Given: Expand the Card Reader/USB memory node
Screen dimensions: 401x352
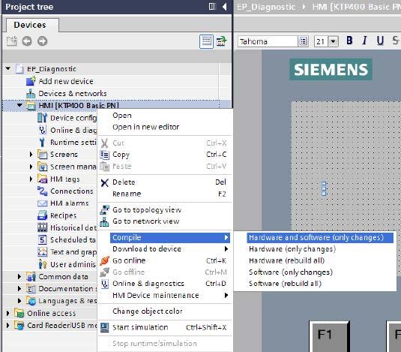Looking at the screenshot, I should coord(7,325).
